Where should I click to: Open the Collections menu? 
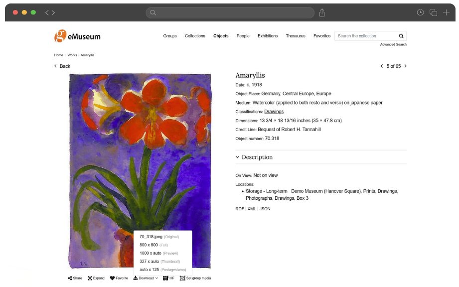pos(195,36)
